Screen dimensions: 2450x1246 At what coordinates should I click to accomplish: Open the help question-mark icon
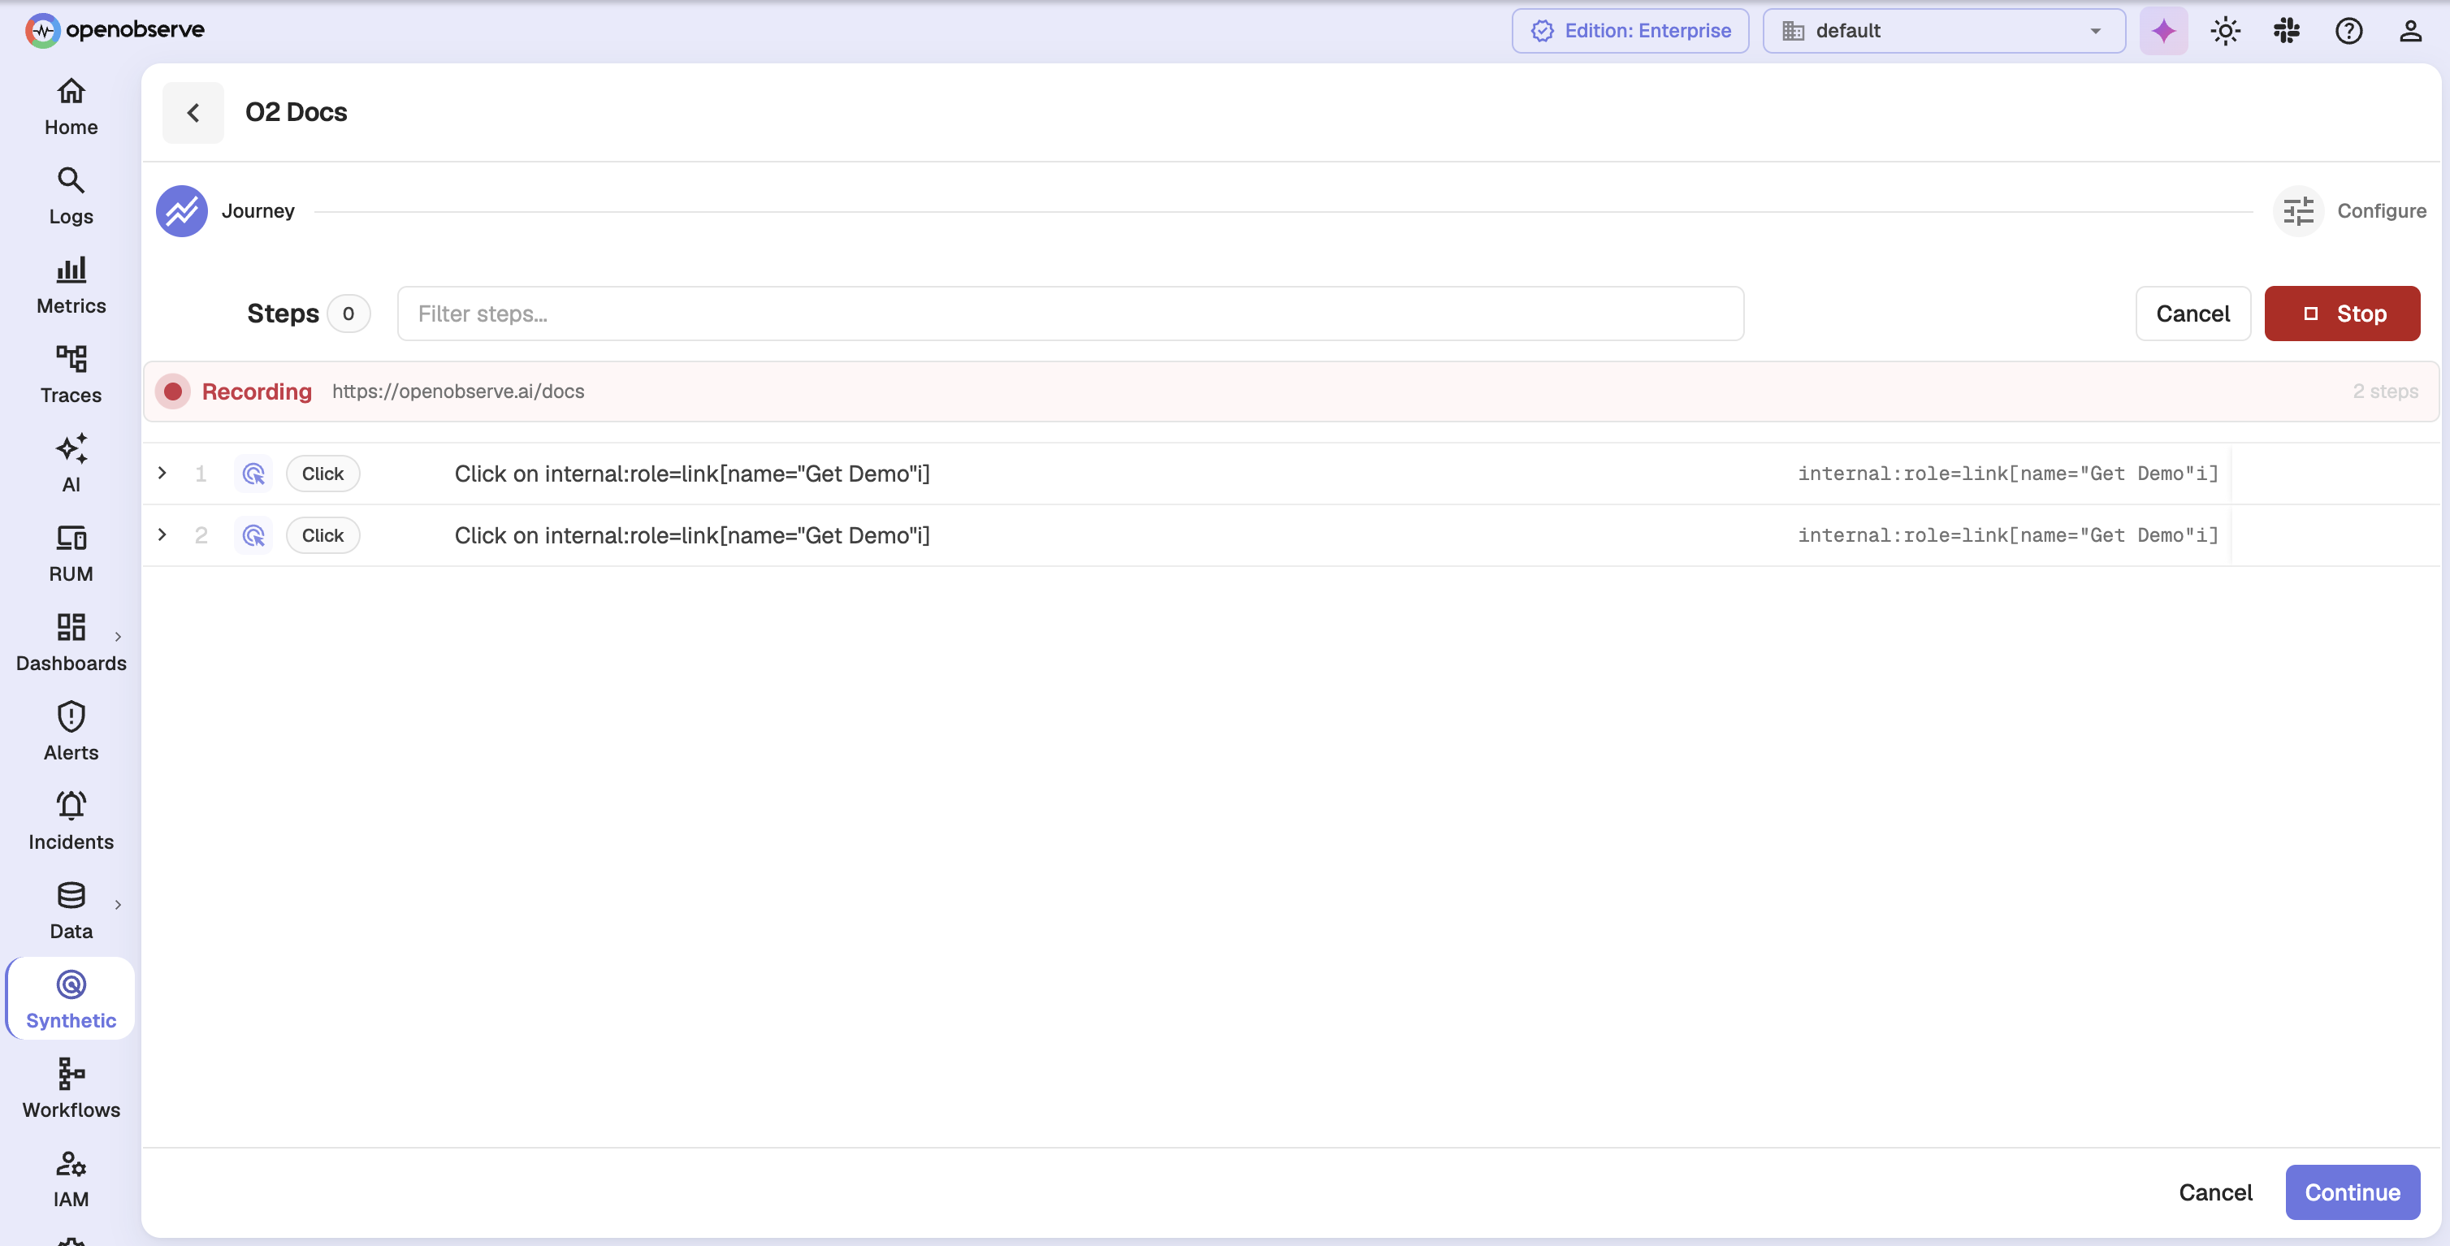(x=2349, y=30)
